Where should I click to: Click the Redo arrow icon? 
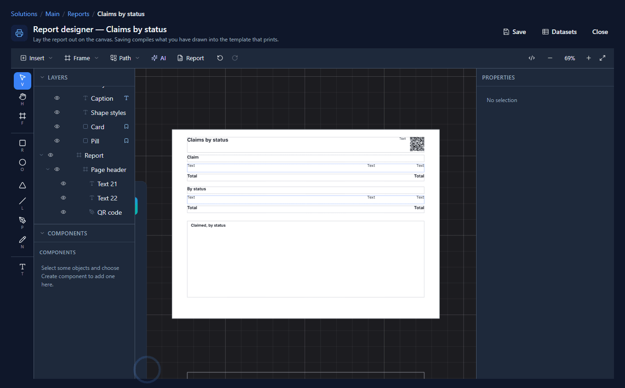point(235,58)
